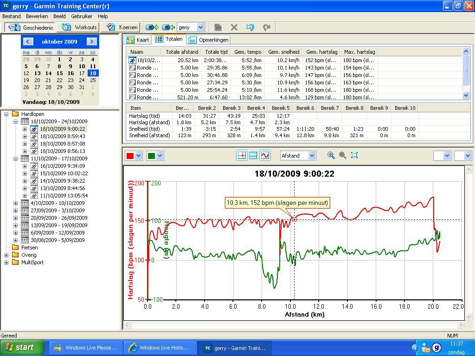Sort by Gem. tempo column header

tap(248, 52)
